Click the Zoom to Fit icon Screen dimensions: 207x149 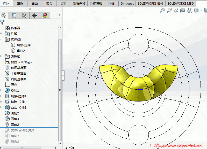coord(162,10)
